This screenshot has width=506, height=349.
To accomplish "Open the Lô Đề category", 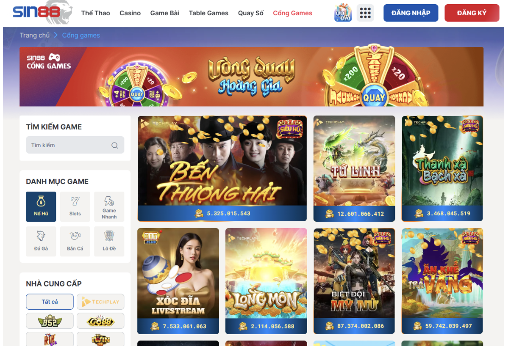I will 109,242.
